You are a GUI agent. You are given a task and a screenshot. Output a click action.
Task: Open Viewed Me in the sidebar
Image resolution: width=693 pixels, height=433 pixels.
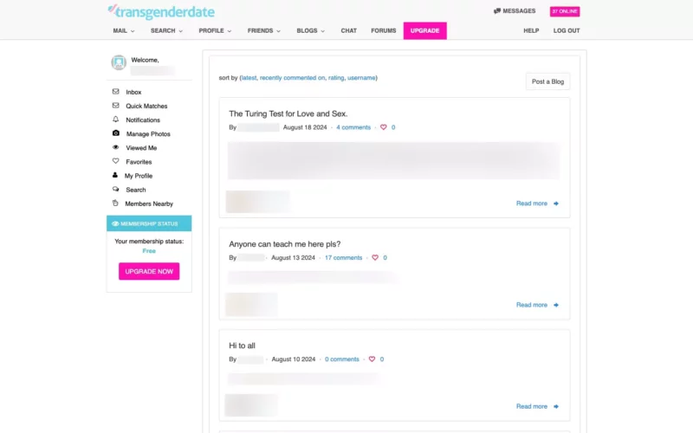141,148
